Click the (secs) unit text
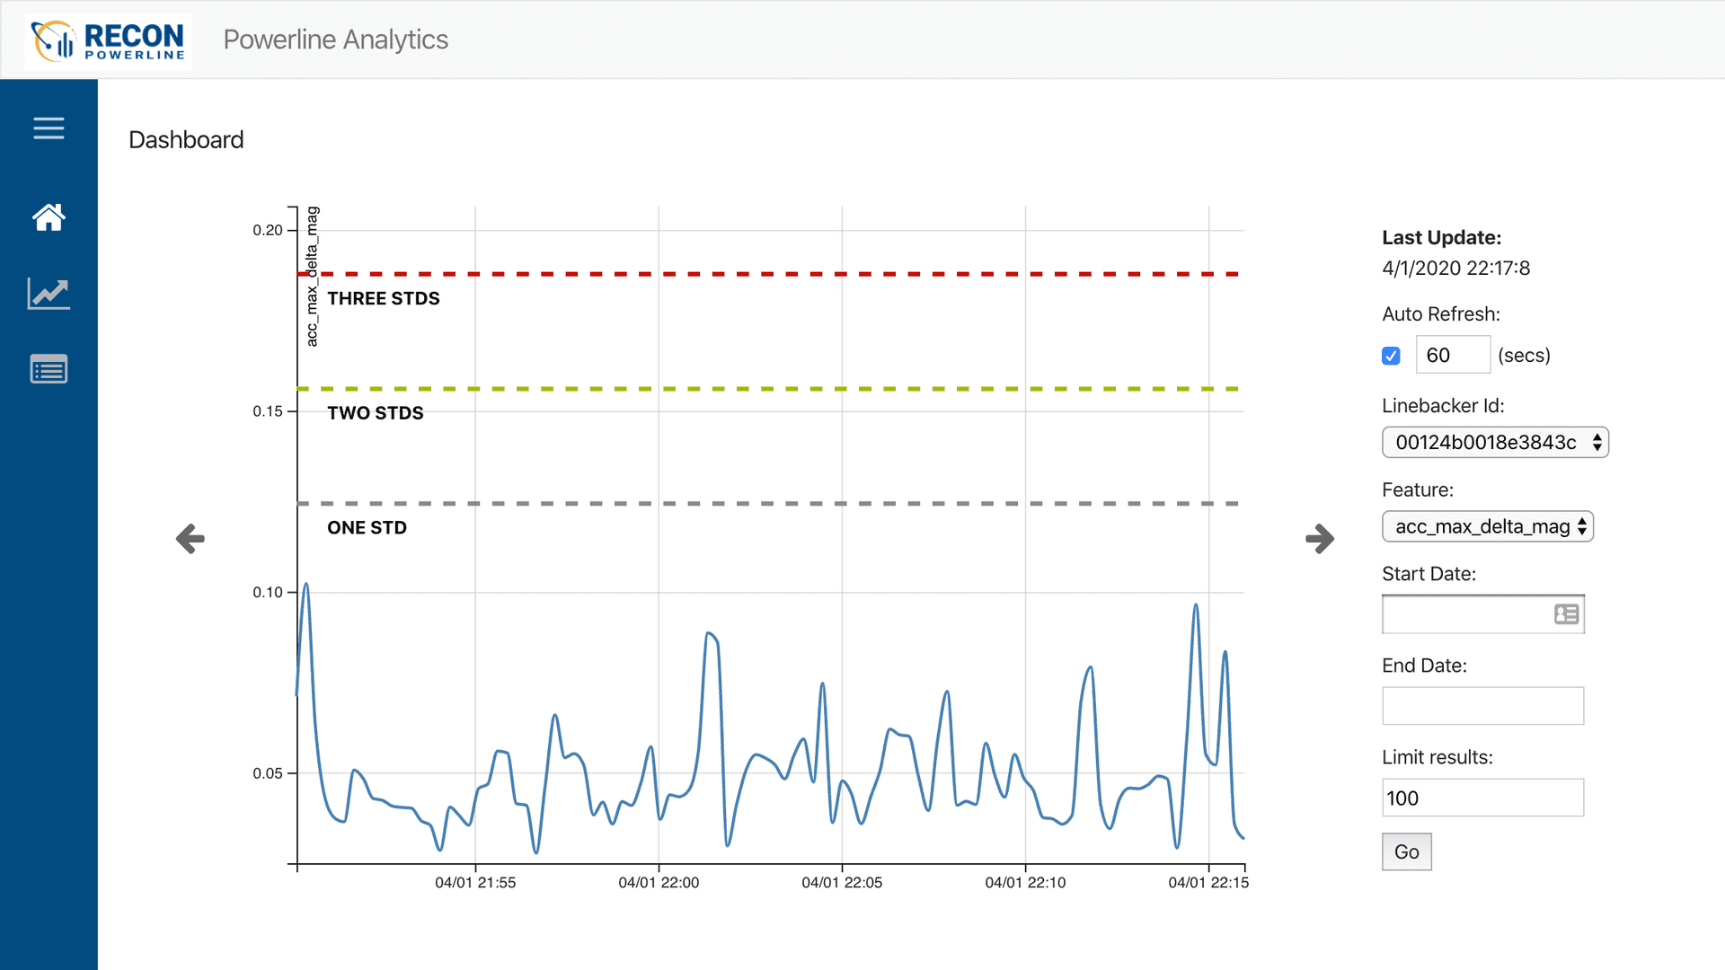The image size is (1725, 970). [x=1524, y=356]
